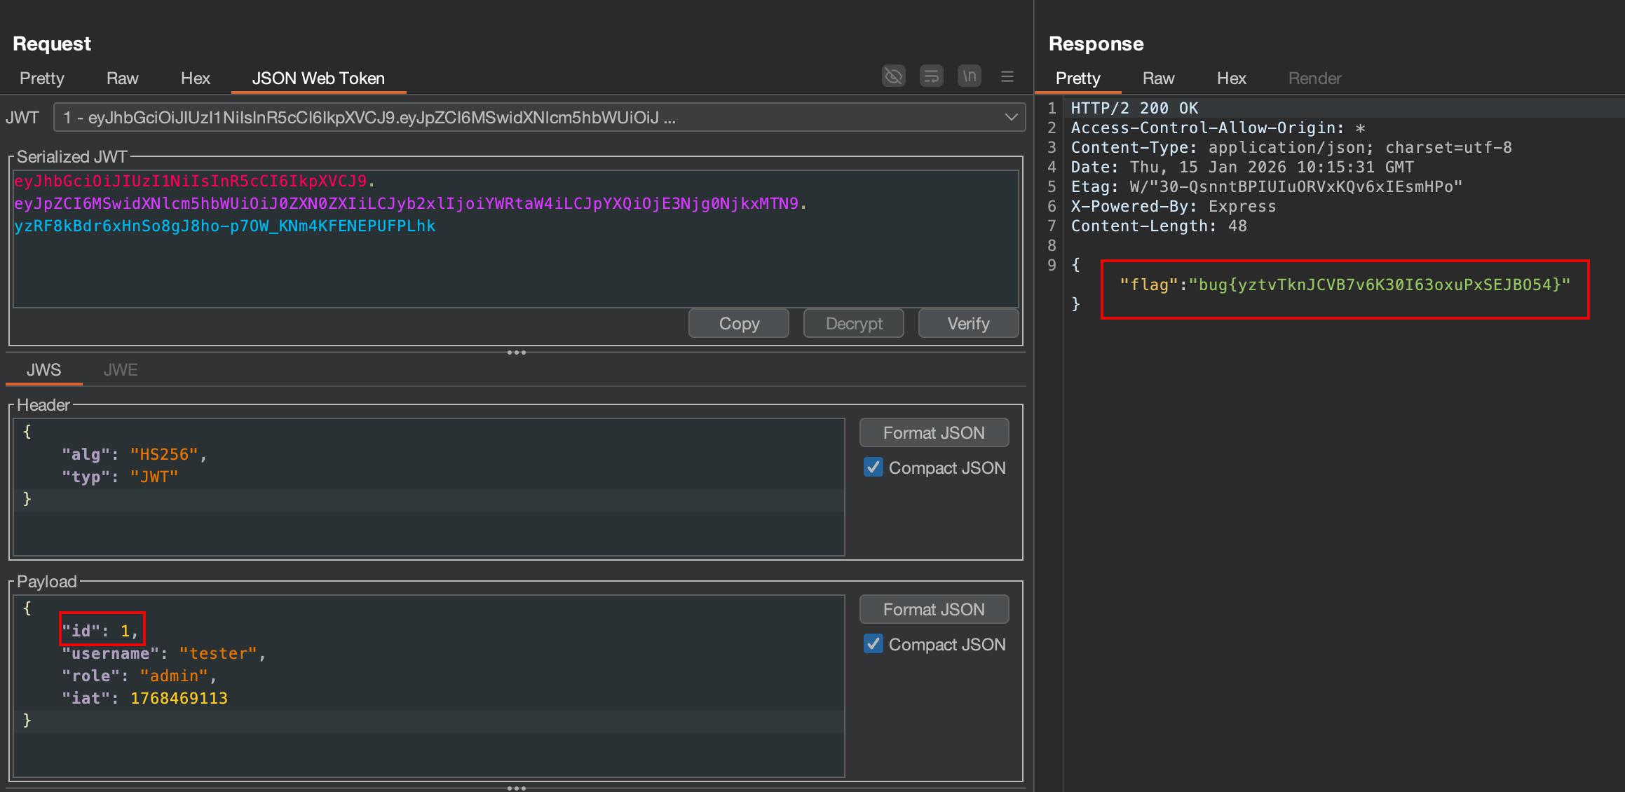Uncheck Compact JSON in Header section
Viewport: 1625px width, 792px height.
click(x=873, y=467)
